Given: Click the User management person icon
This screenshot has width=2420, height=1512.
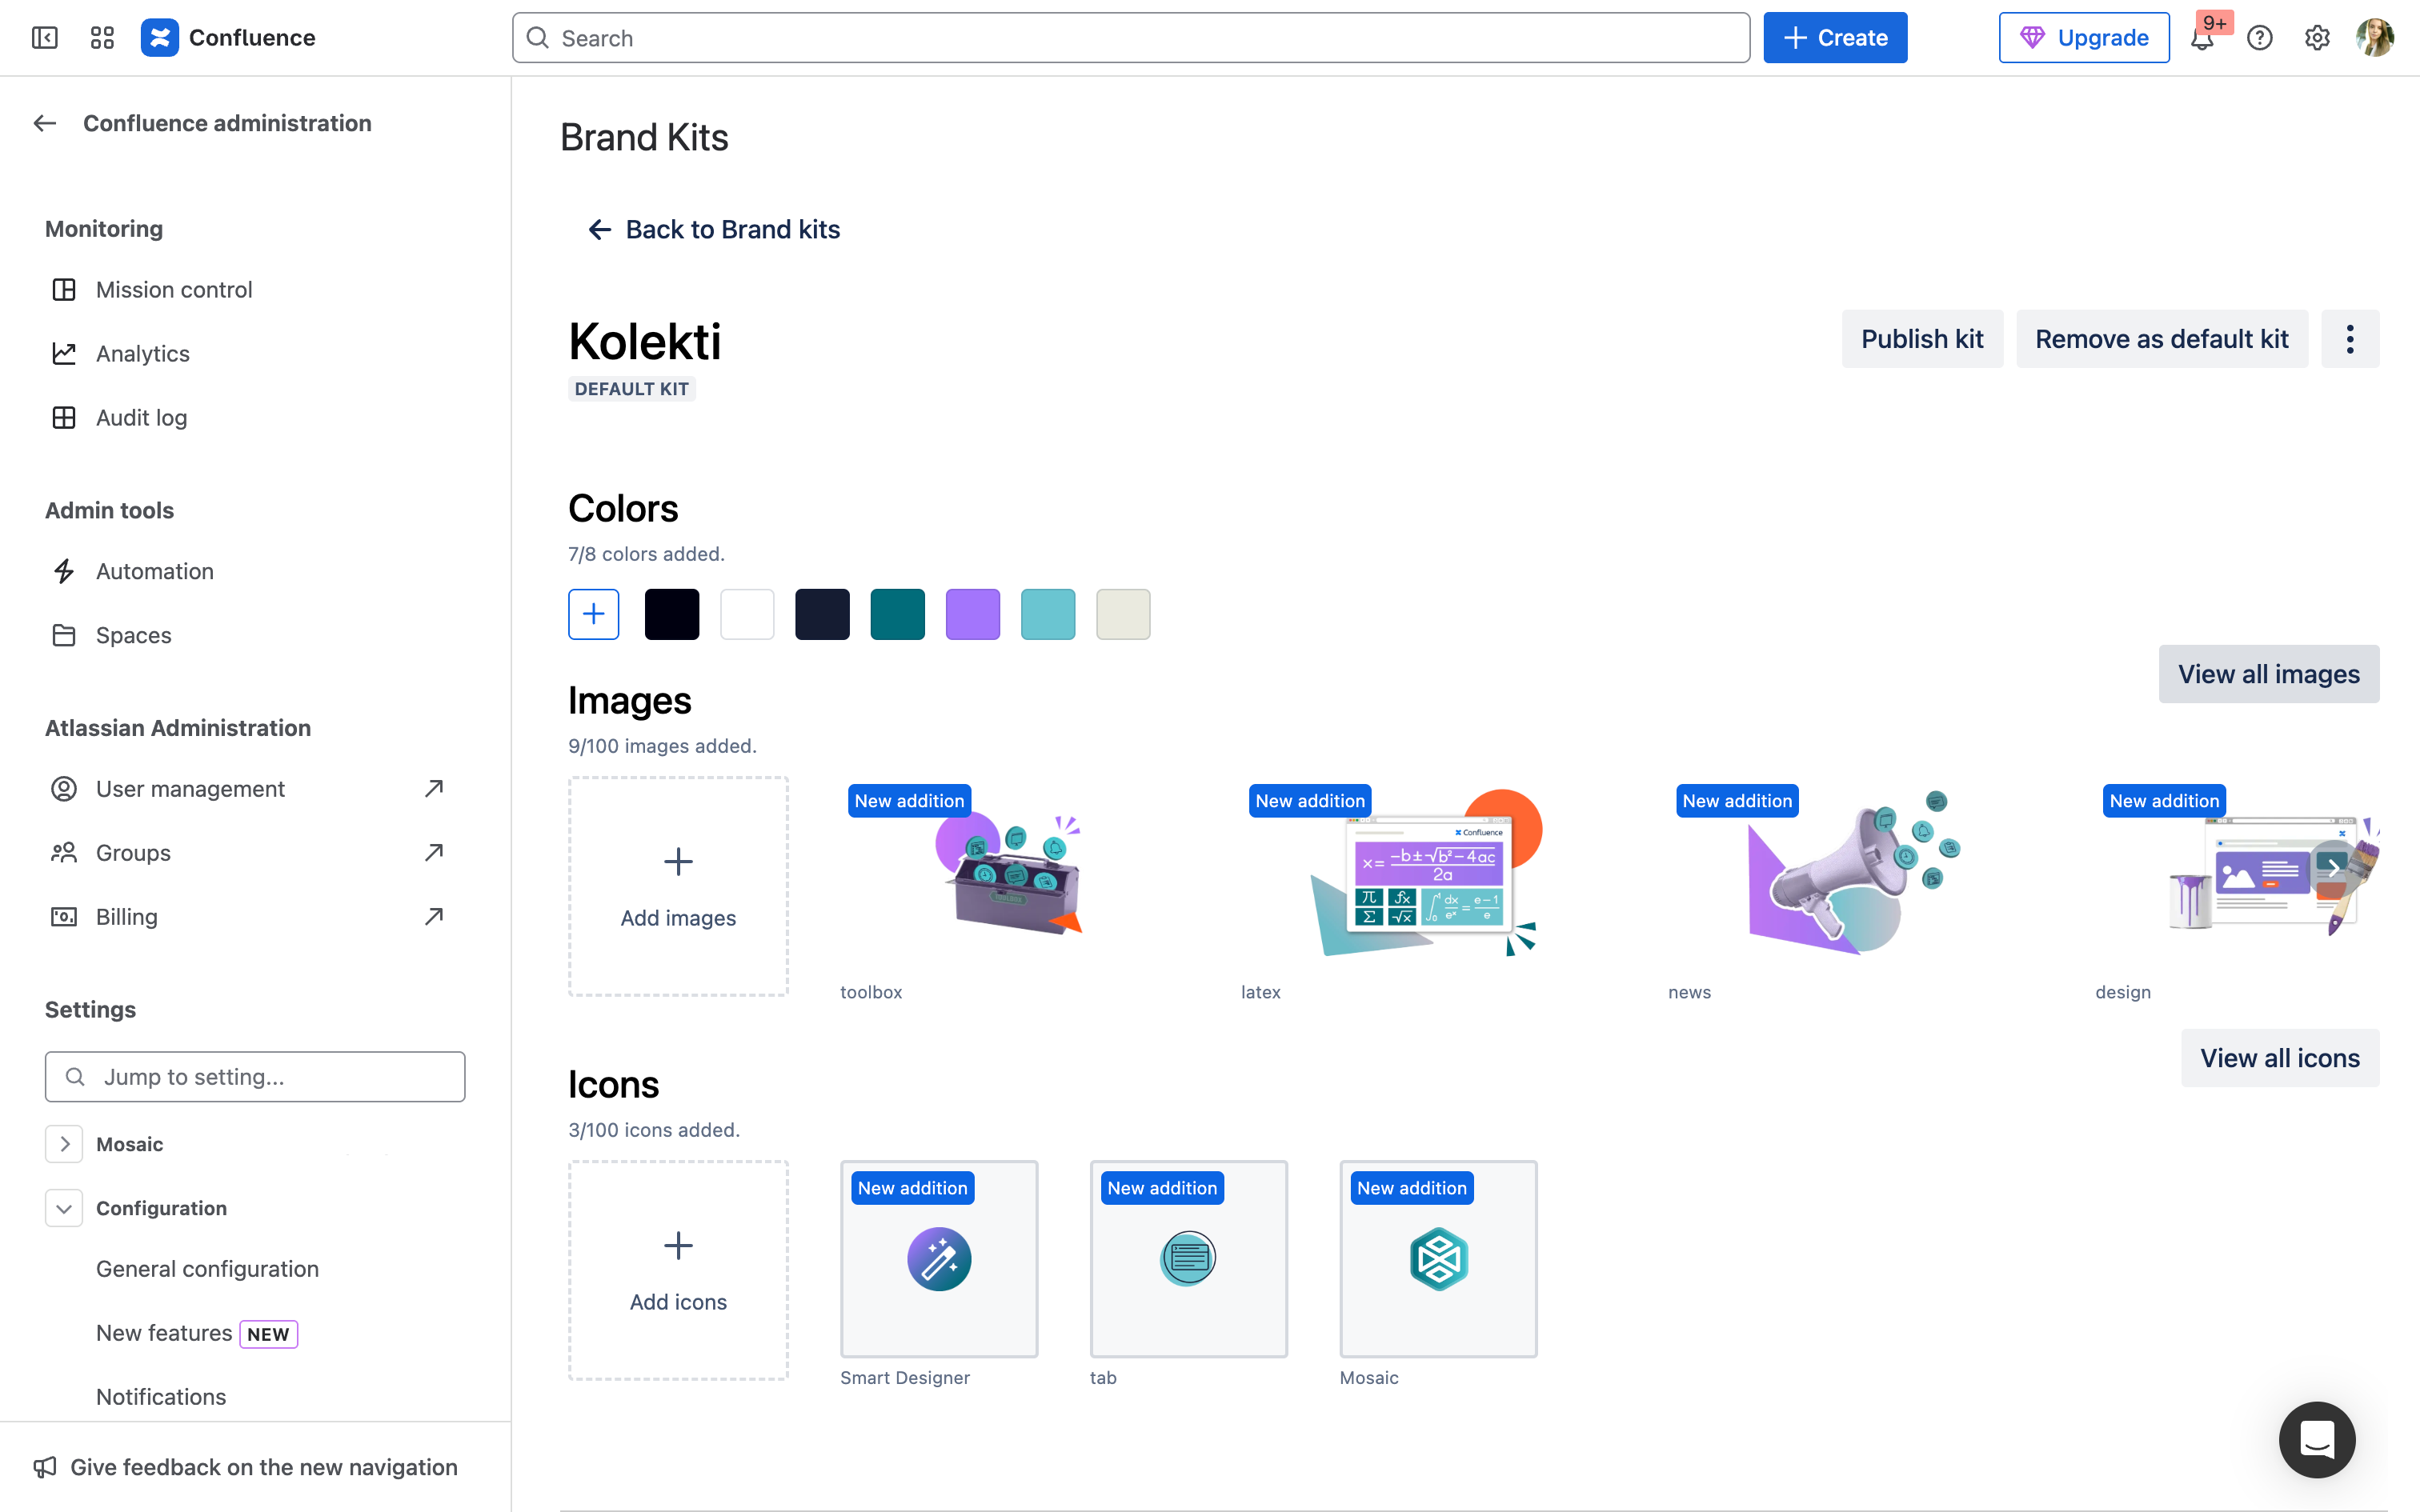Looking at the screenshot, I should coord(64,789).
